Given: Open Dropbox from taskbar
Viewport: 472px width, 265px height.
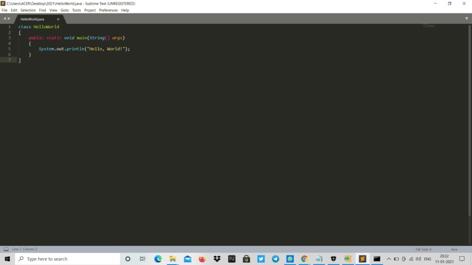Looking at the screenshot, I should (x=217, y=259).
